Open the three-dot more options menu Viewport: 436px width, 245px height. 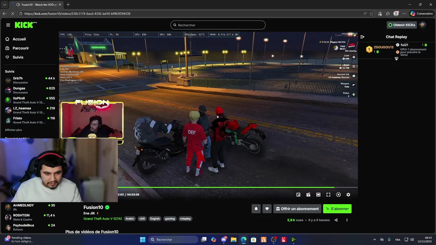click(x=347, y=220)
